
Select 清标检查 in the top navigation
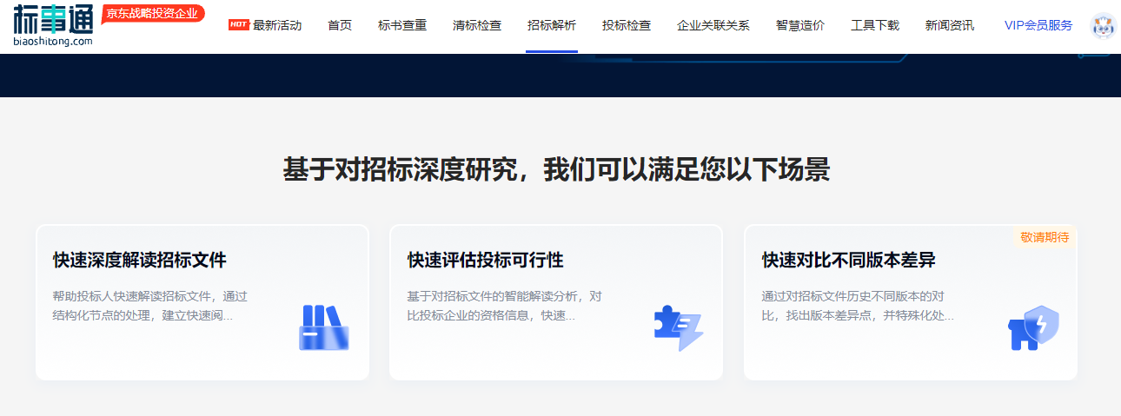(x=477, y=25)
